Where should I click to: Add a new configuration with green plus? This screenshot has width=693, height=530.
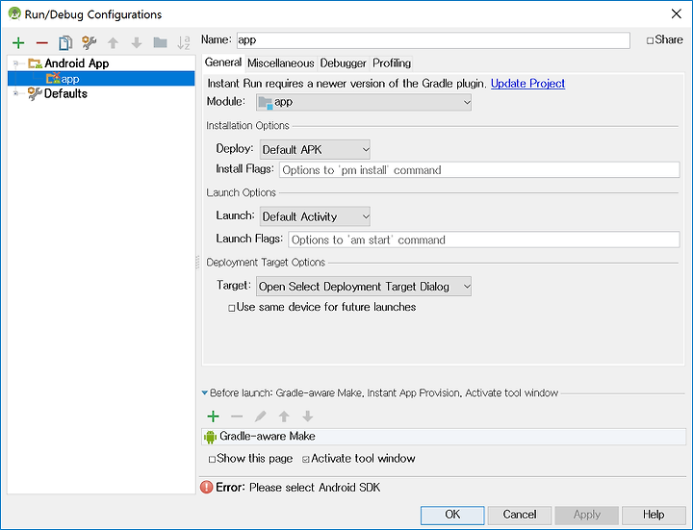pyautogui.click(x=18, y=43)
